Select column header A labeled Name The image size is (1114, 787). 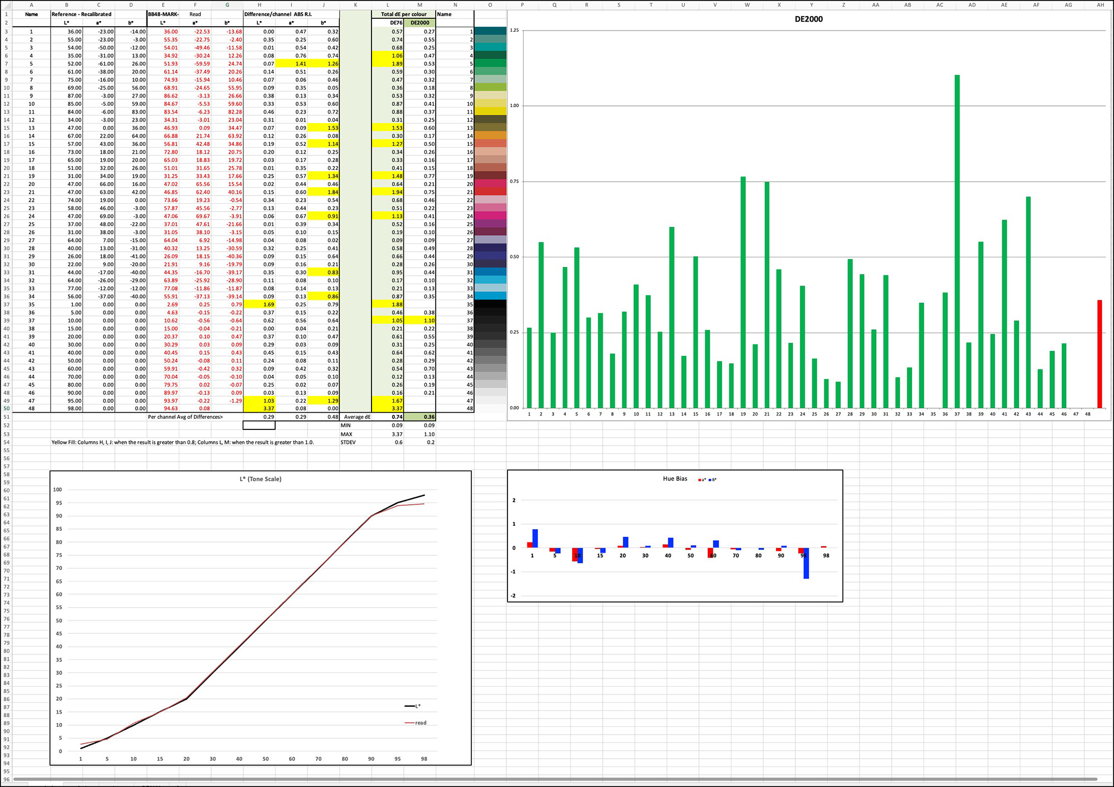click(x=32, y=4)
